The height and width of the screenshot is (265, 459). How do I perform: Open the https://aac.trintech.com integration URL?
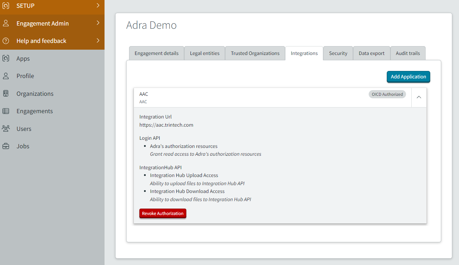166,125
